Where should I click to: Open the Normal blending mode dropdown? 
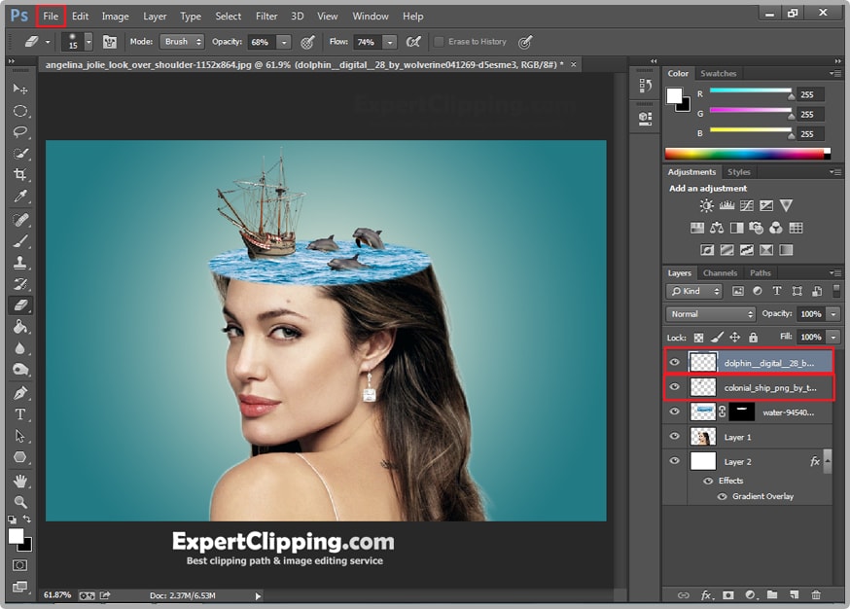(x=709, y=313)
